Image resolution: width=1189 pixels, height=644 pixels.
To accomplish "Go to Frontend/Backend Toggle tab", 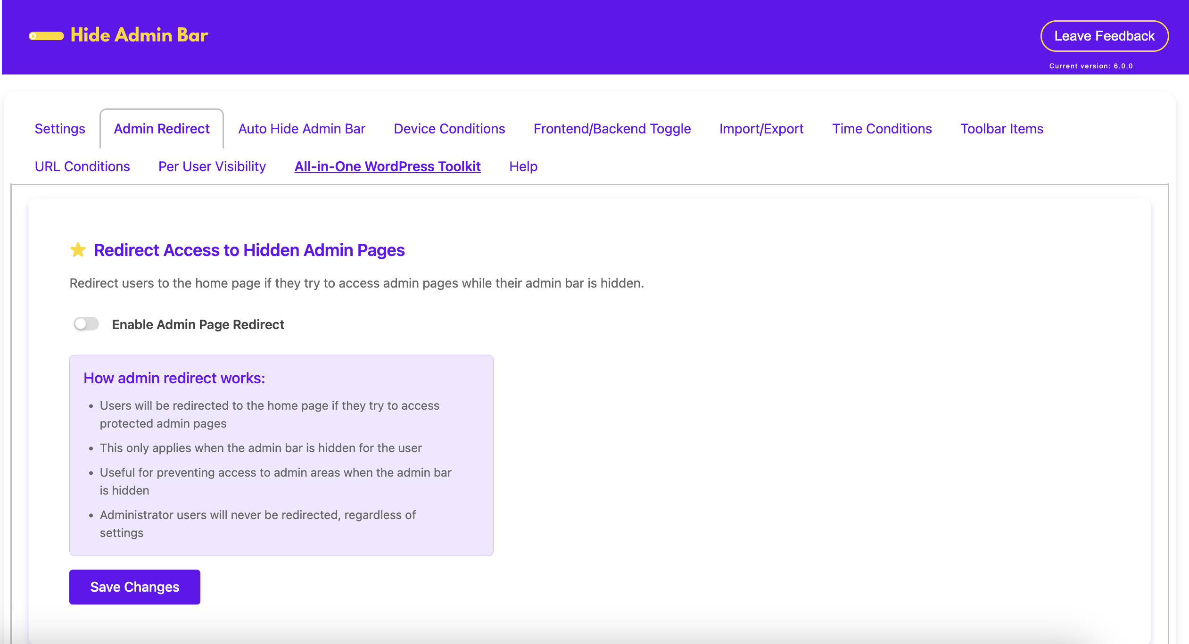I will coord(612,129).
